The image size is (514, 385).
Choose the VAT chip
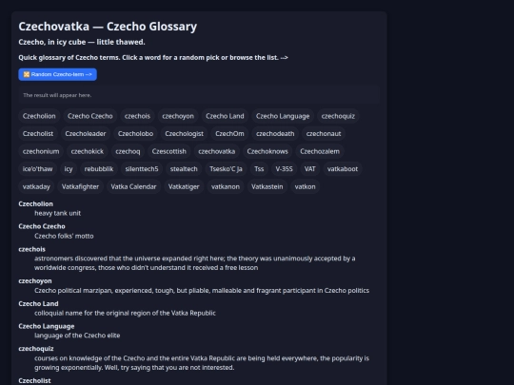pyautogui.click(x=309, y=169)
